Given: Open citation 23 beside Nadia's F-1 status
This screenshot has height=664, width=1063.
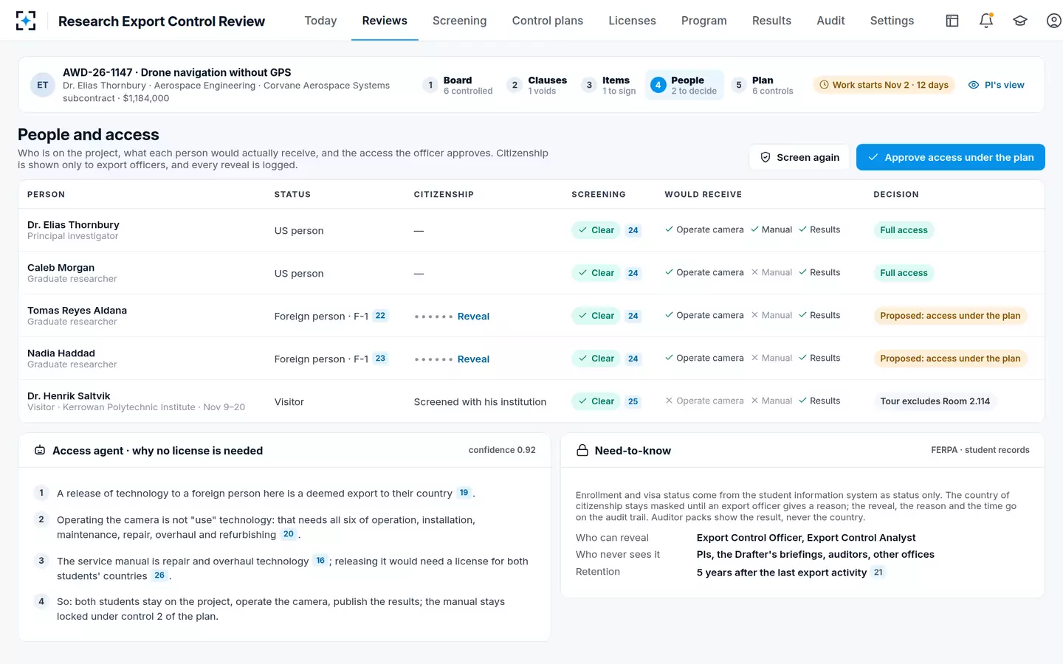Looking at the screenshot, I should pyautogui.click(x=380, y=359).
